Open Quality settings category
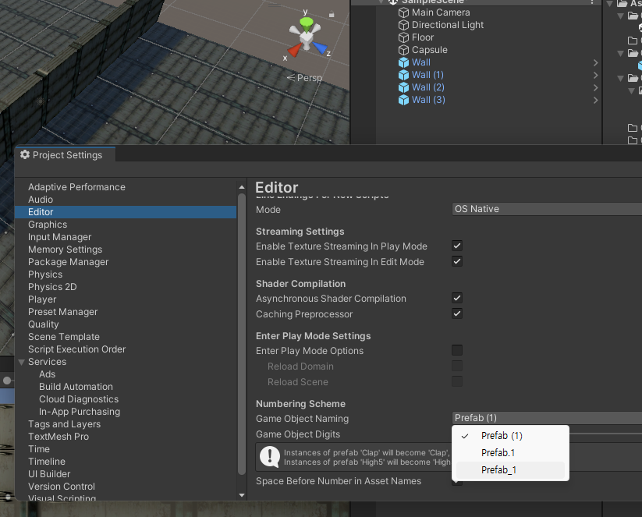642x517 pixels. (x=44, y=324)
